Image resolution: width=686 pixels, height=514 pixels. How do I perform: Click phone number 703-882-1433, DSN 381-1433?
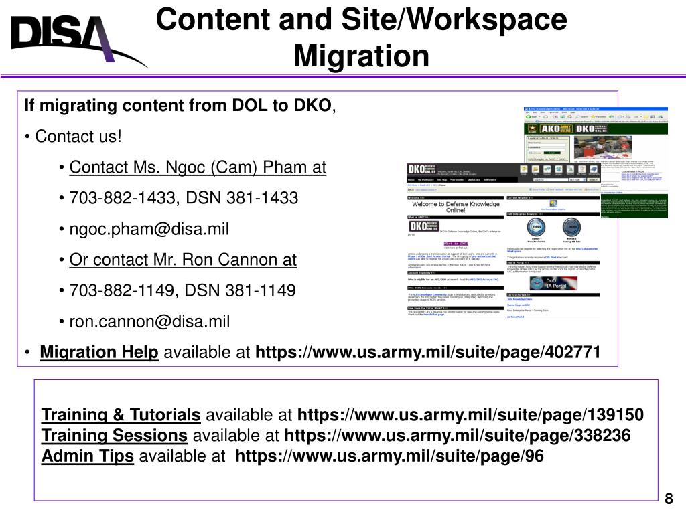(x=184, y=198)
